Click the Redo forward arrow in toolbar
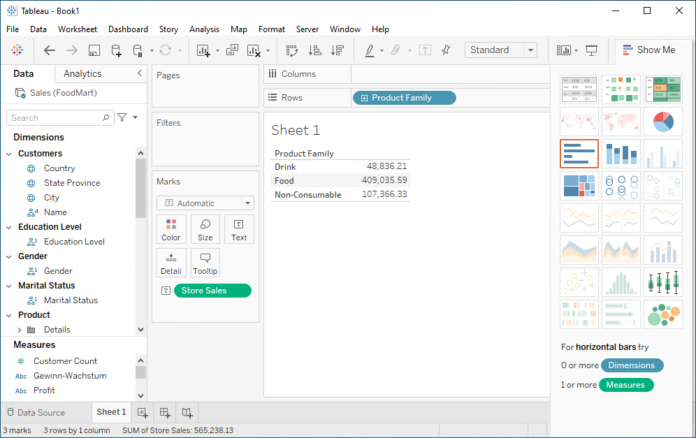 point(71,50)
